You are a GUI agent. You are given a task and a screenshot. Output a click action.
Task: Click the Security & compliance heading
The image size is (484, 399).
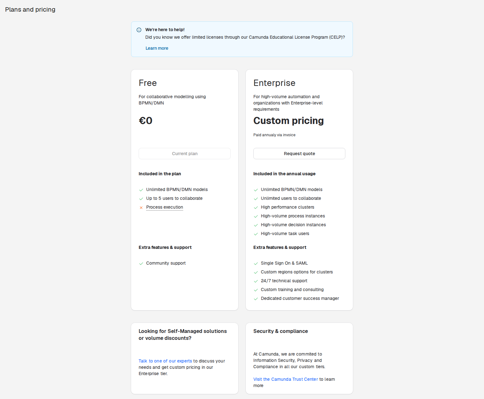pos(280,331)
